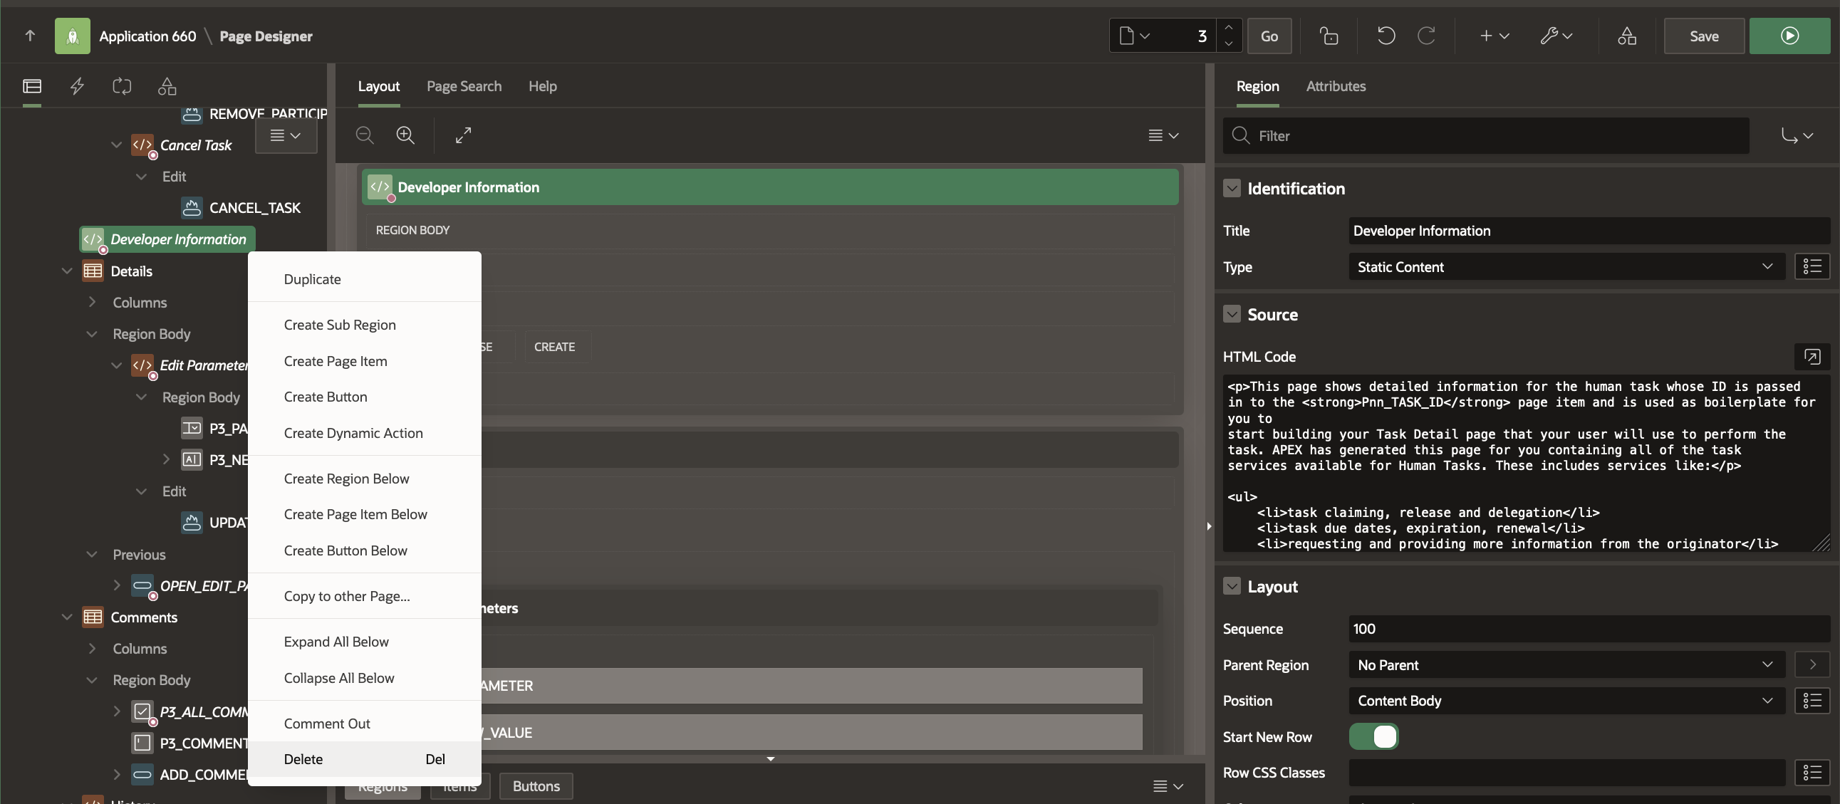Click the Undo icon in toolbar
Image resolution: width=1840 pixels, height=804 pixels.
[1385, 36]
